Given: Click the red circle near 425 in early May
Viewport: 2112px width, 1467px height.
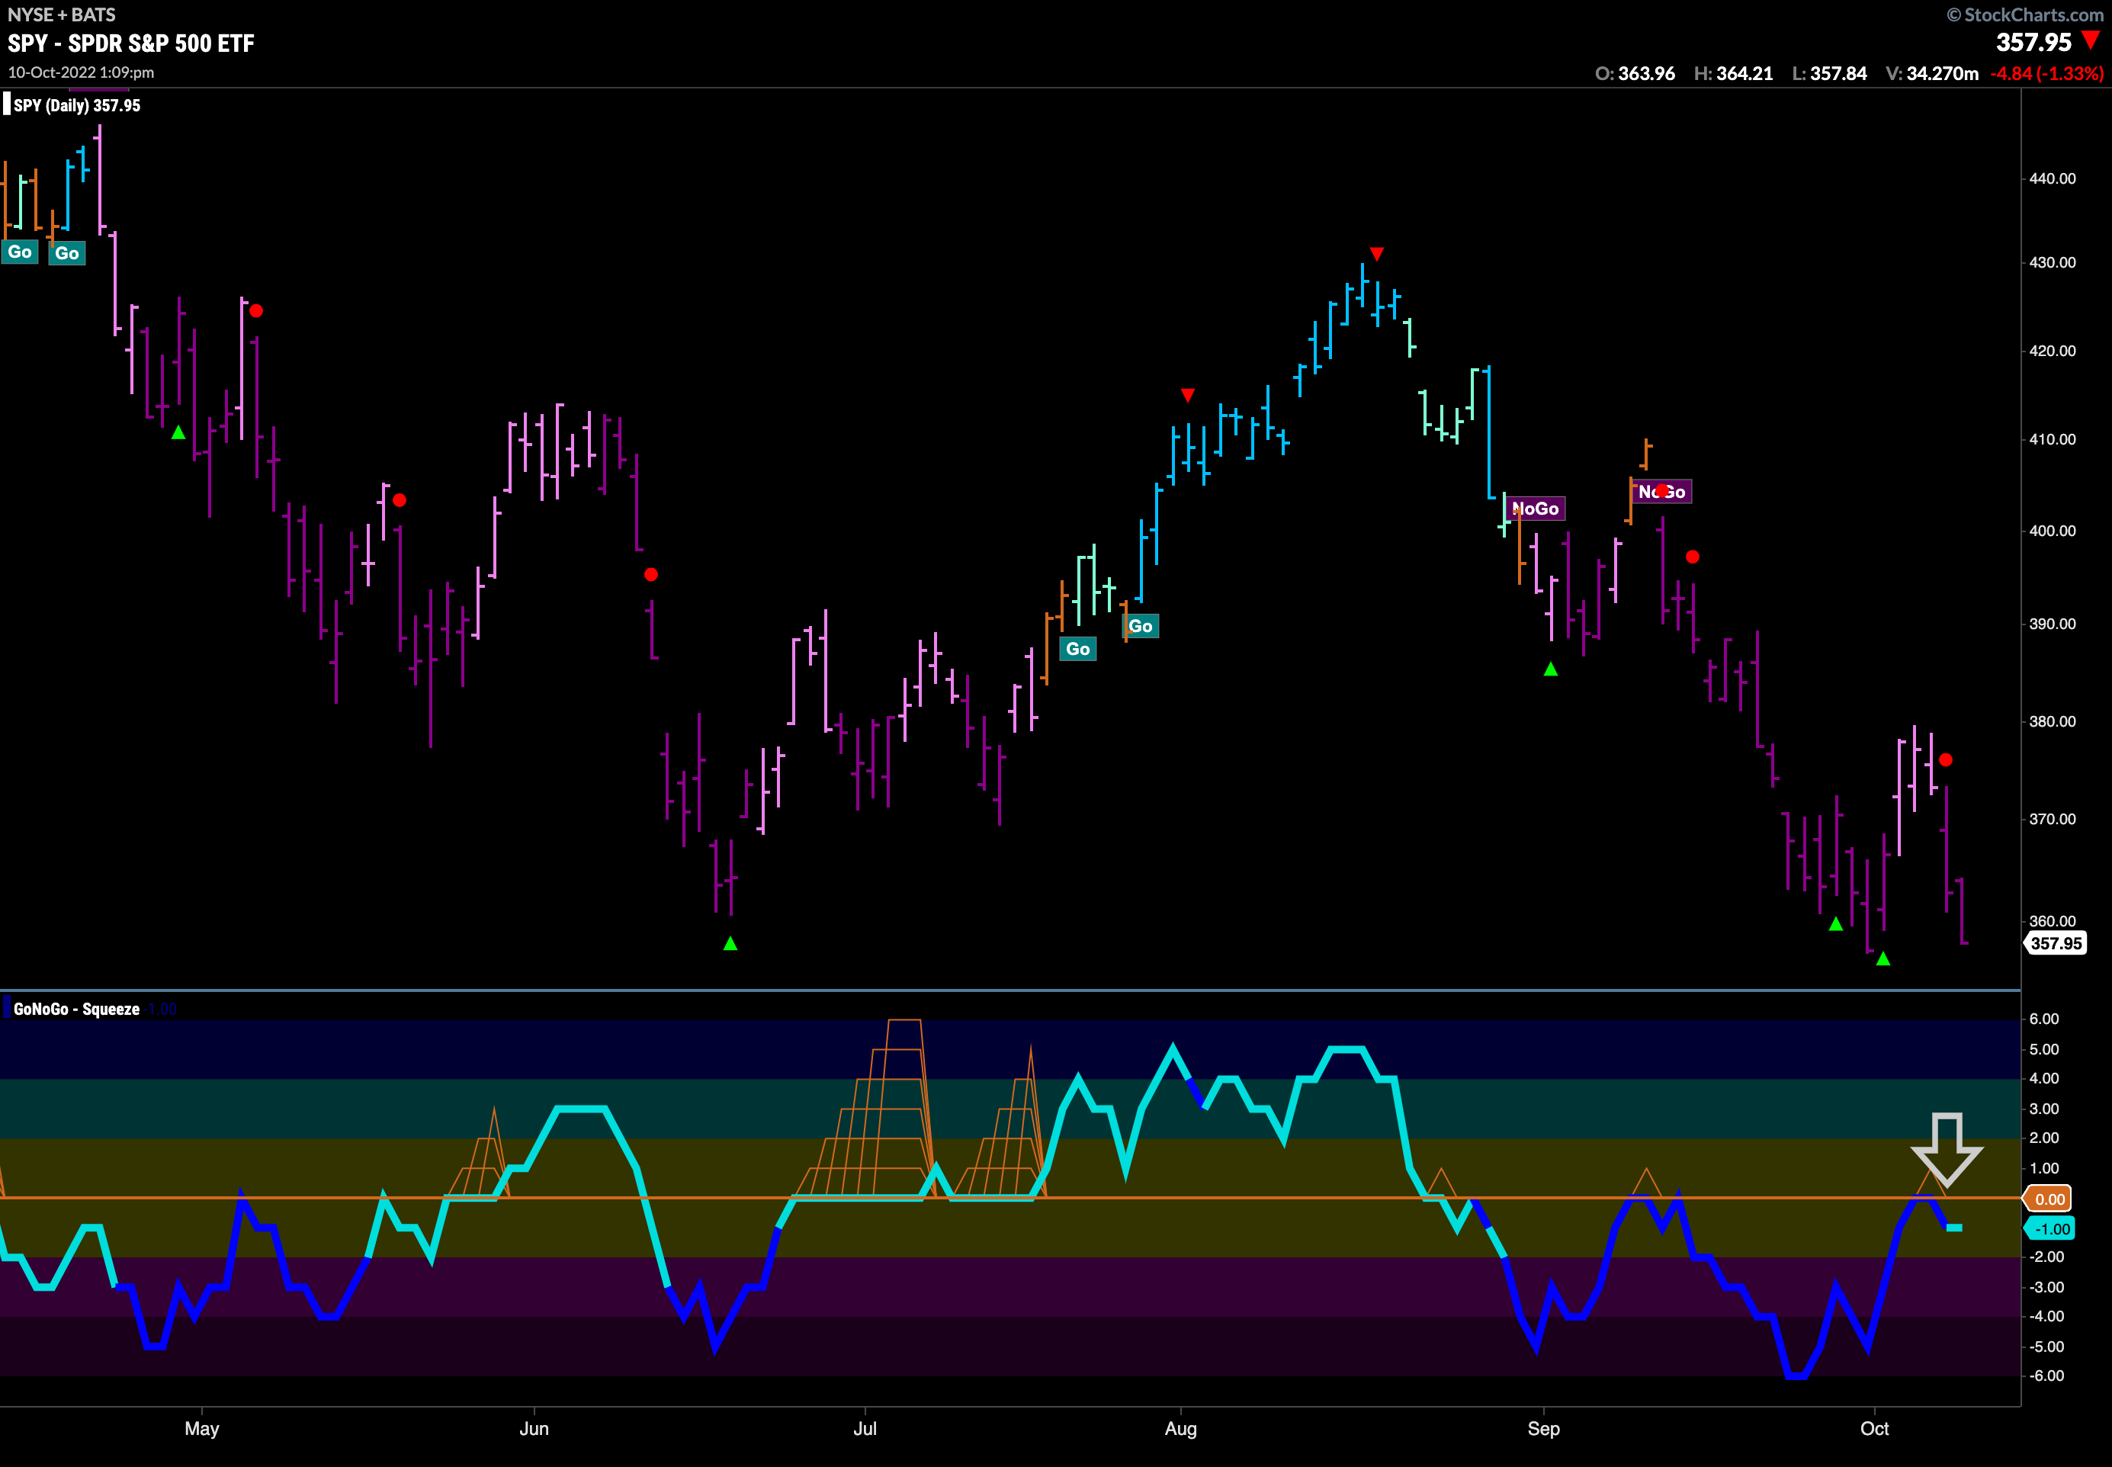Looking at the screenshot, I should tap(256, 310).
